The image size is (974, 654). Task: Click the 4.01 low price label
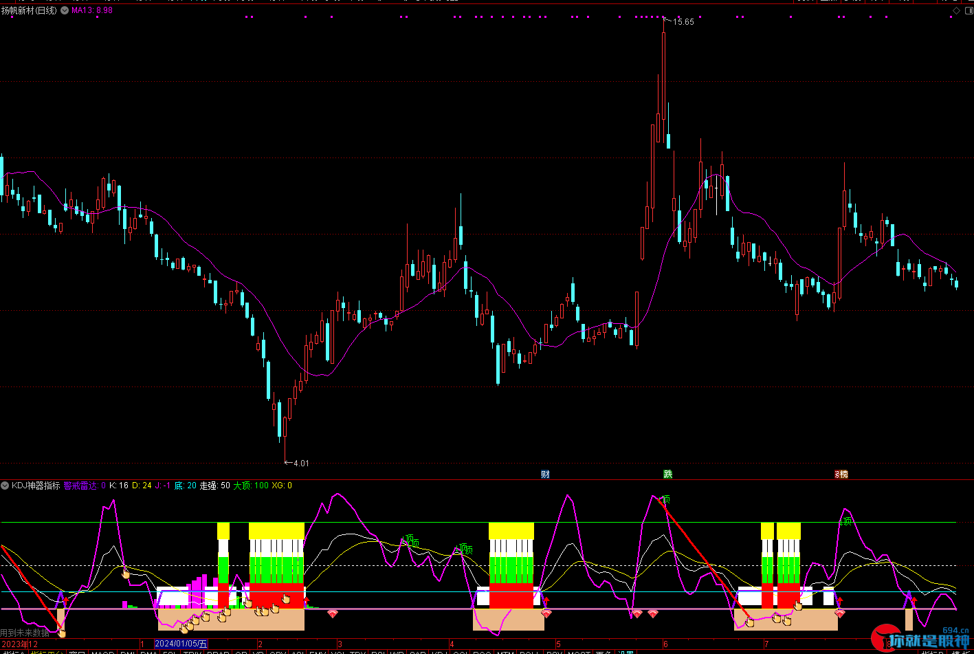pos(301,464)
